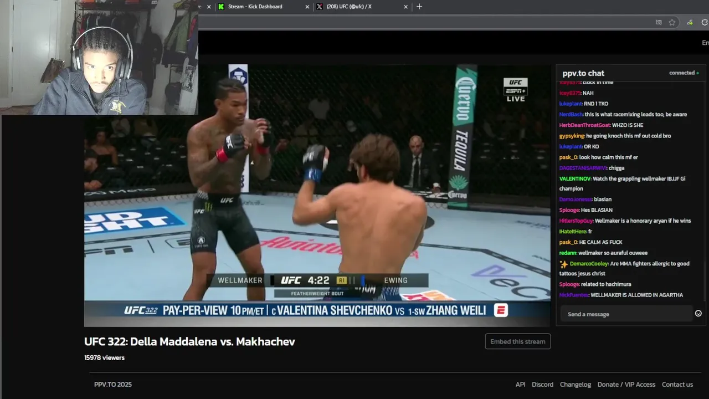Screen dimensions: 709x399
Task: Click the UFC fight video stream
Action: pos(317,196)
